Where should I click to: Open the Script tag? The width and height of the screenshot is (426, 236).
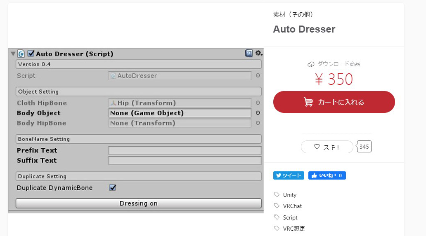290,217
